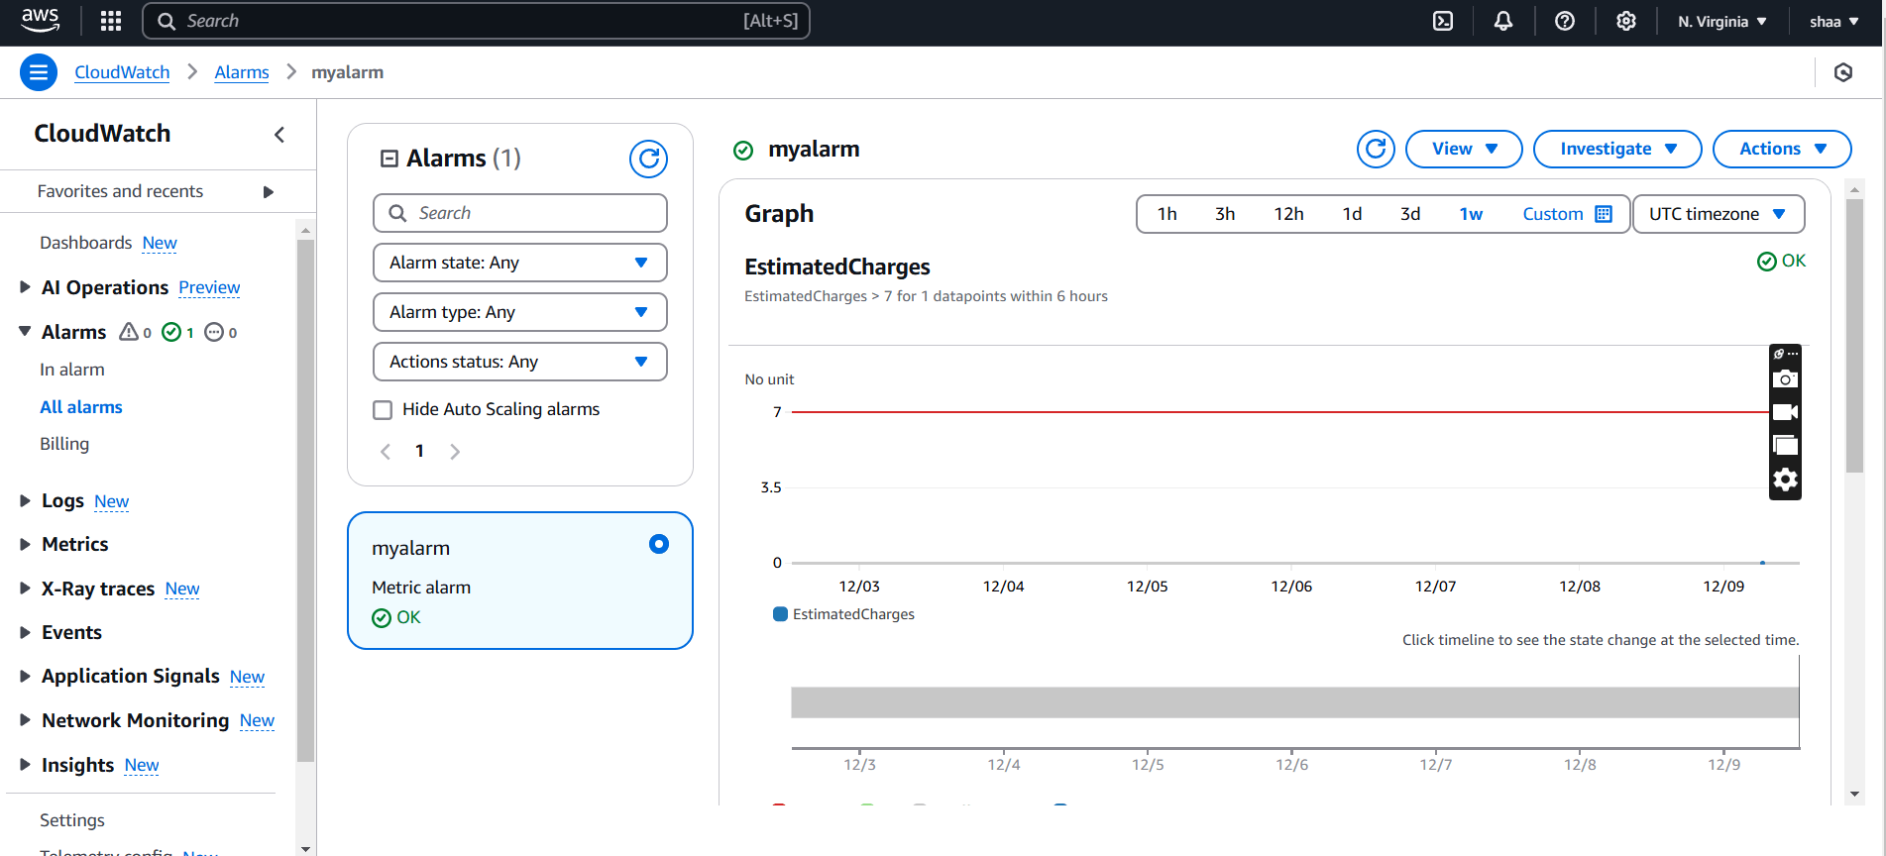Launch CloudShell from the top bar
The height and width of the screenshot is (856, 1886).
pyautogui.click(x=1443, y=21)
